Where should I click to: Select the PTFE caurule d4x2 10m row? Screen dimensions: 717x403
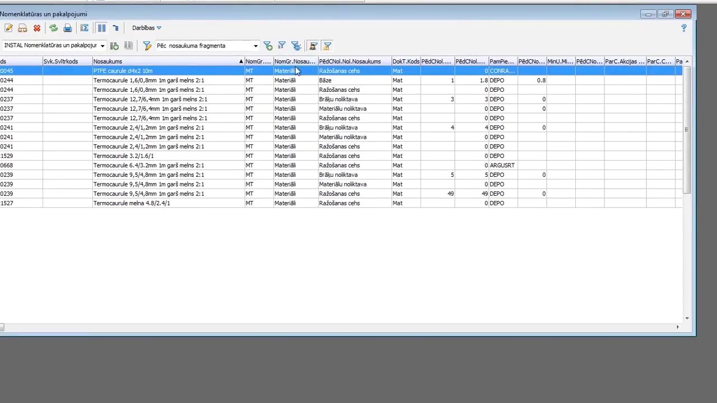(341, 71)
